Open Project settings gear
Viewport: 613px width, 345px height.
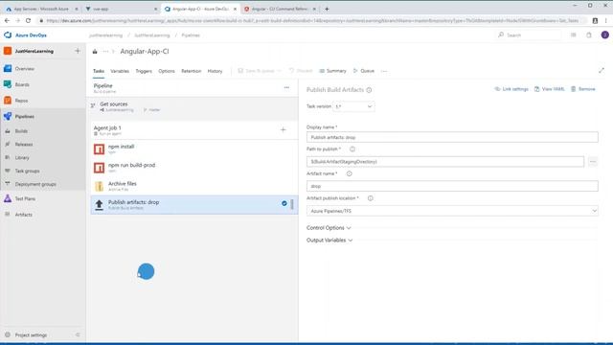(x=8, y=334)
